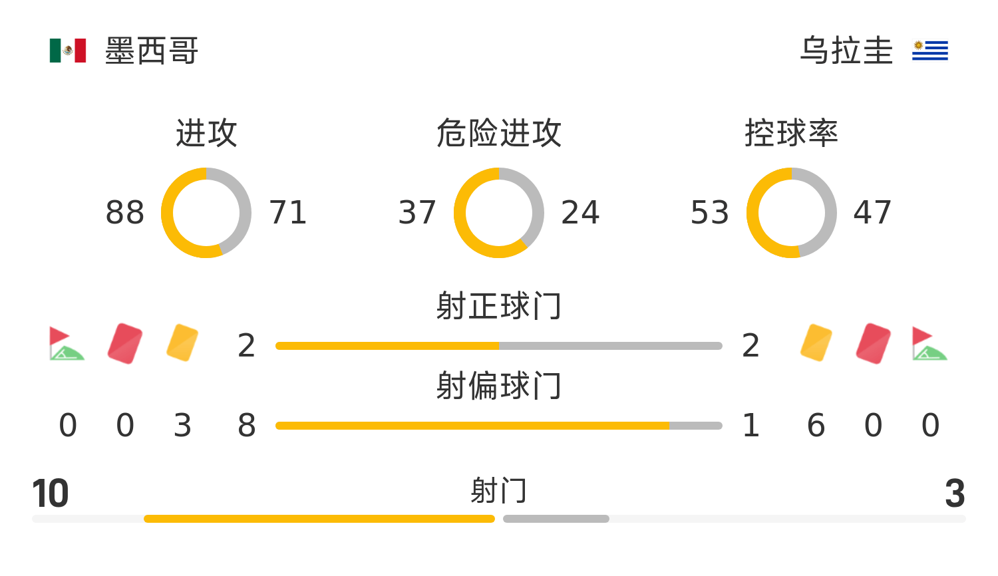Click the 进攻 donut chart
The image size is (998, 576).
pos(206,213)
